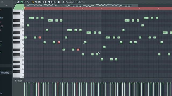This screenshot has height=96, width=172.
Task: Play the G4 piano key
Action: point(19,40)
